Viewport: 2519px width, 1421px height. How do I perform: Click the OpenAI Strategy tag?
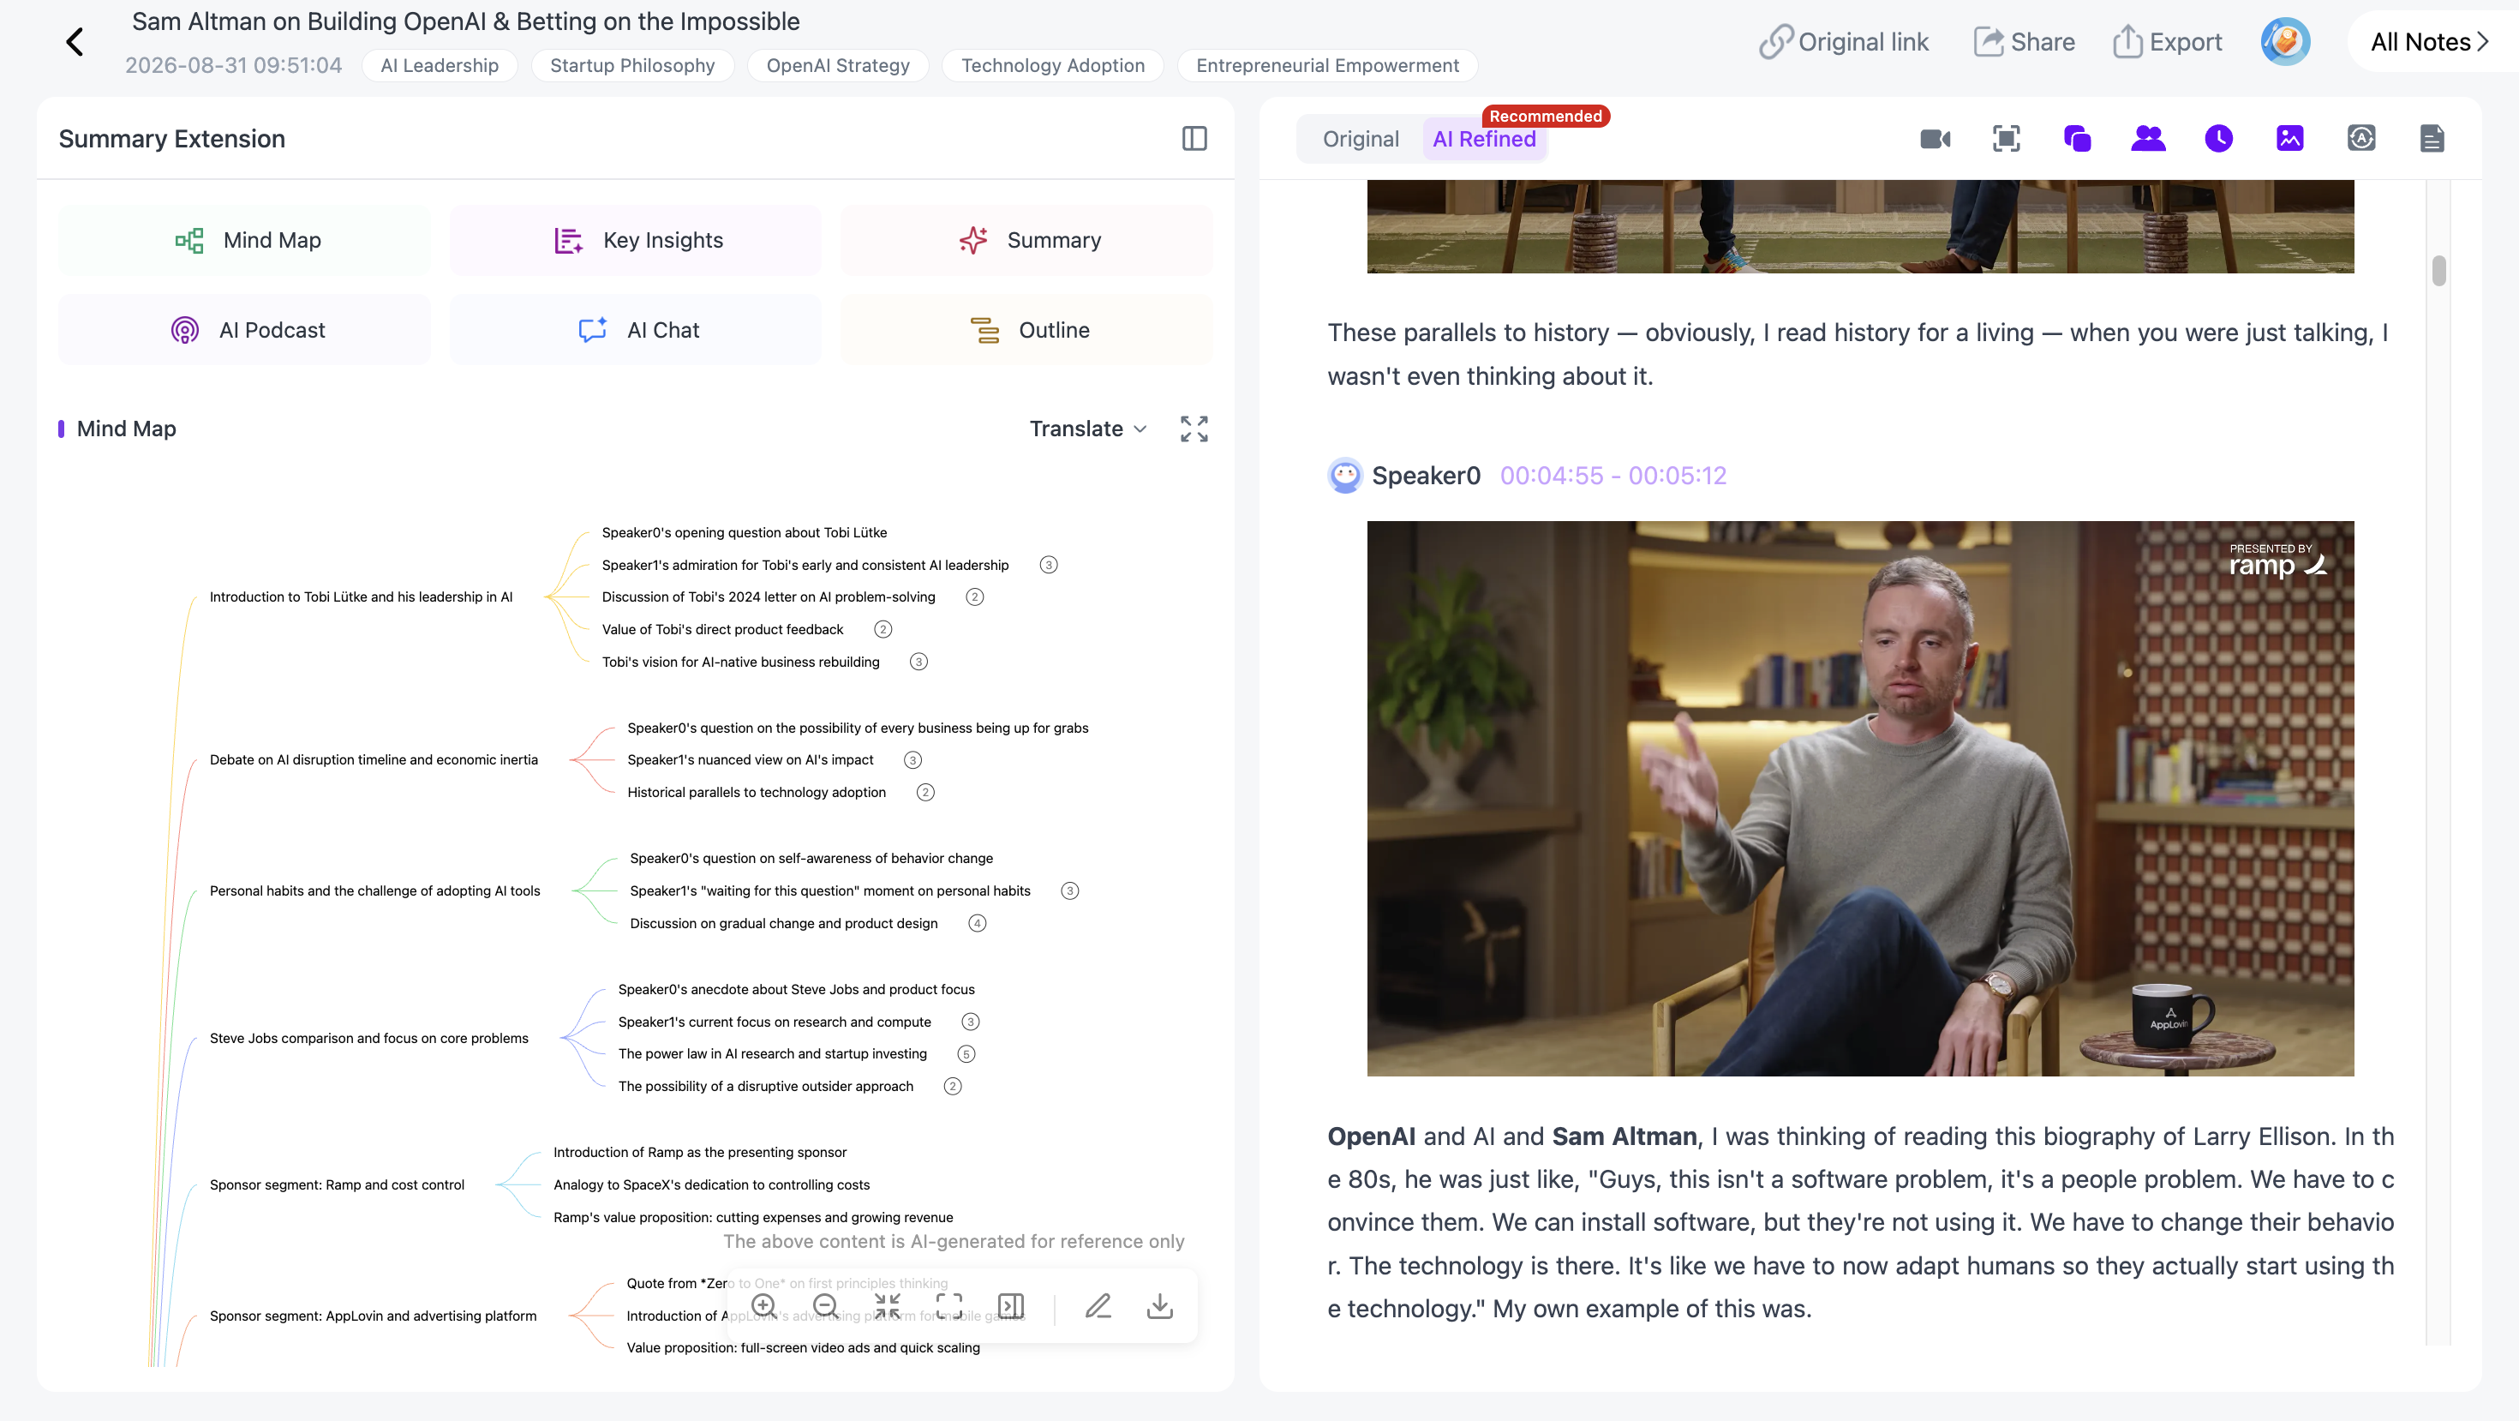click(838, 65)
